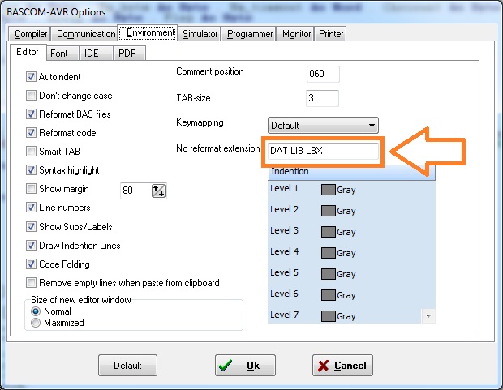Turn off Line numbers

coord(31,208)
